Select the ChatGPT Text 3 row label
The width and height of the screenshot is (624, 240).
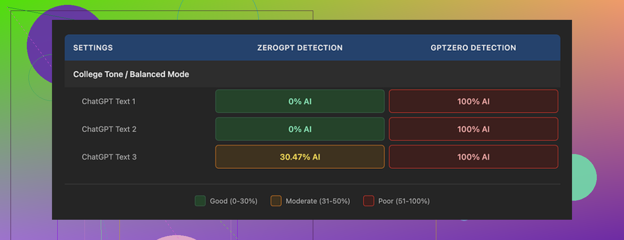pos(109,157)
